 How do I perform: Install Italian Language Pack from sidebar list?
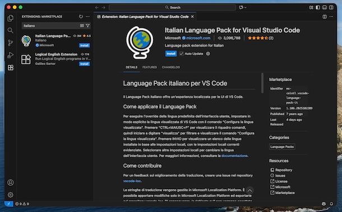point(84,45)
